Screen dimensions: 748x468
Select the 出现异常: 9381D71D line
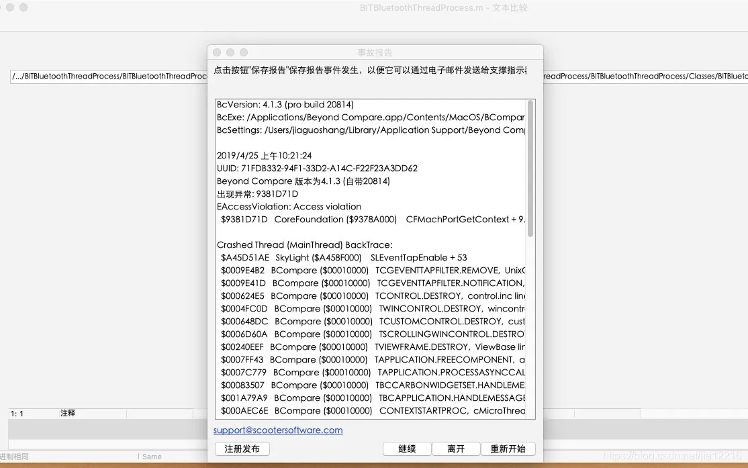[x=258, y=194]
